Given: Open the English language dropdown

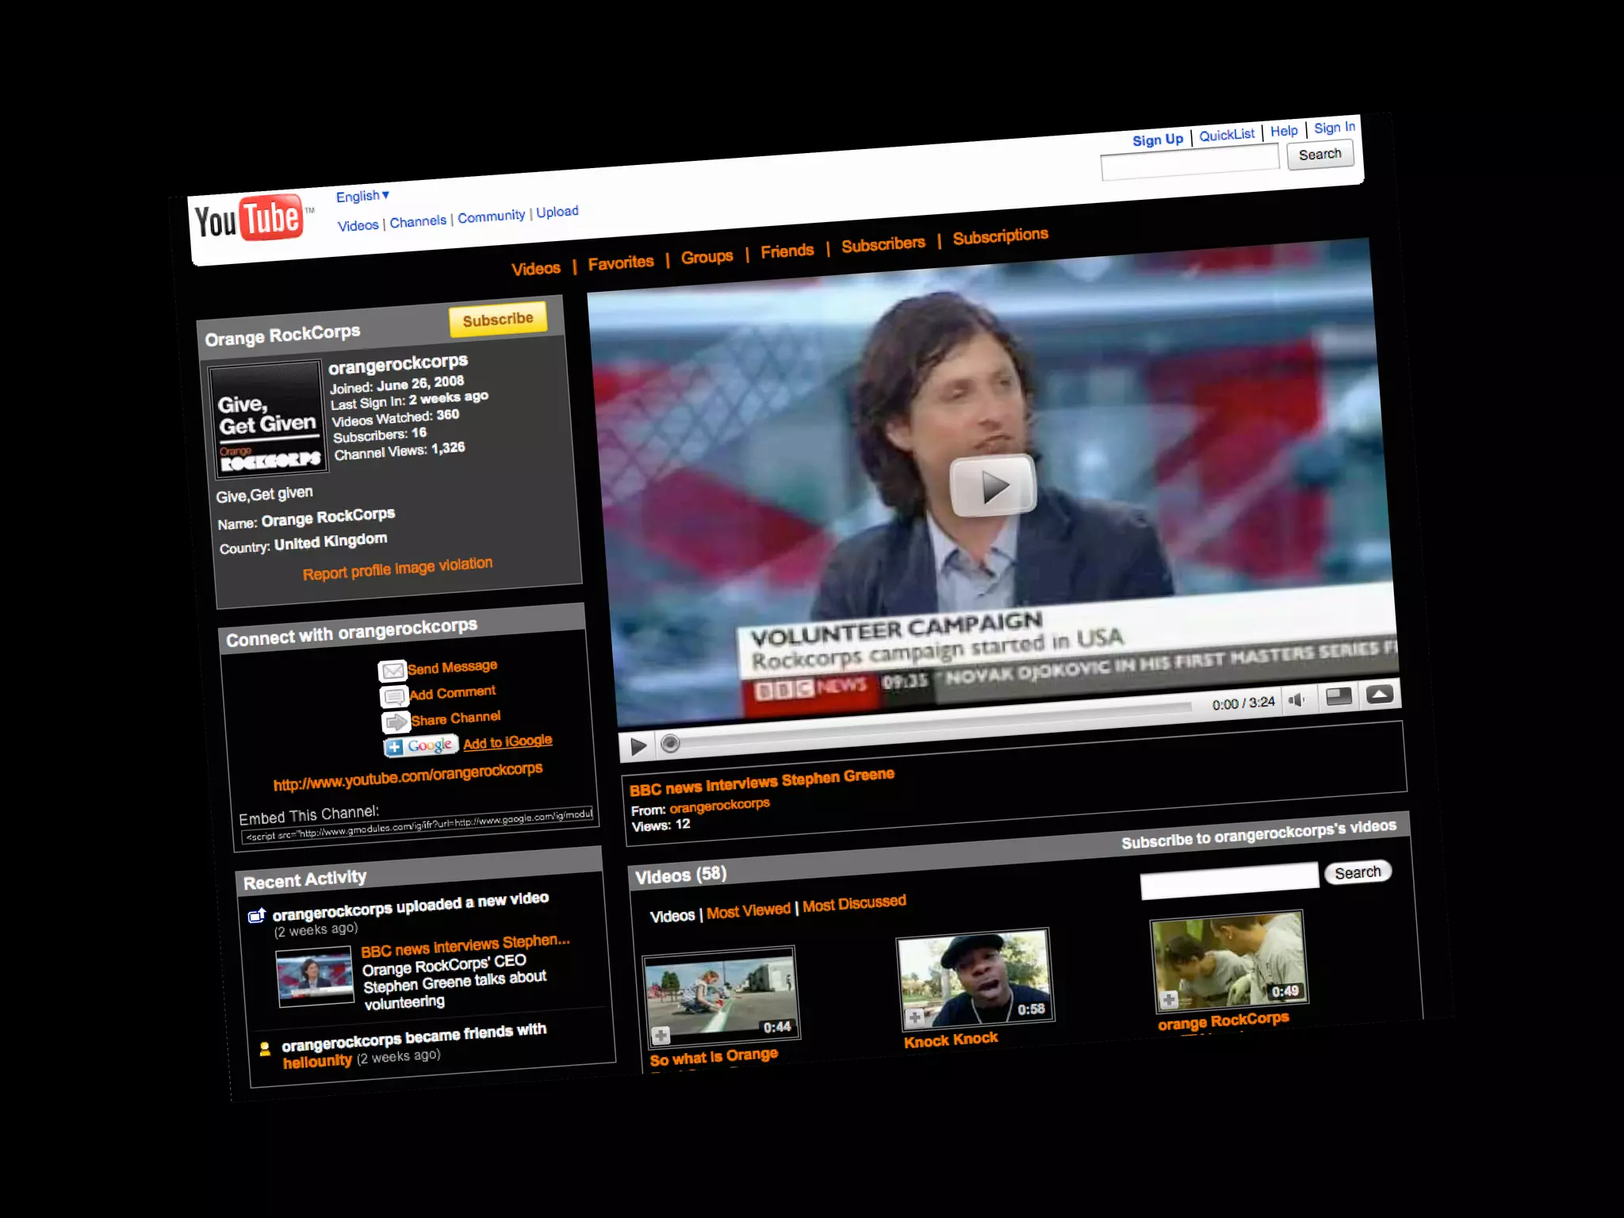Looking at the screenshot, I should (362, 196).
